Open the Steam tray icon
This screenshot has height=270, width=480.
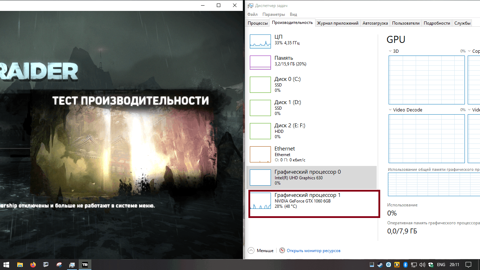(380, 264)
